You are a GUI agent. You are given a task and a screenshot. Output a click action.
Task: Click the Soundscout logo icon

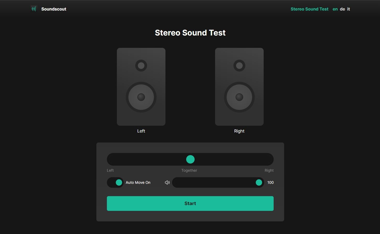click(x=34, y=9)
